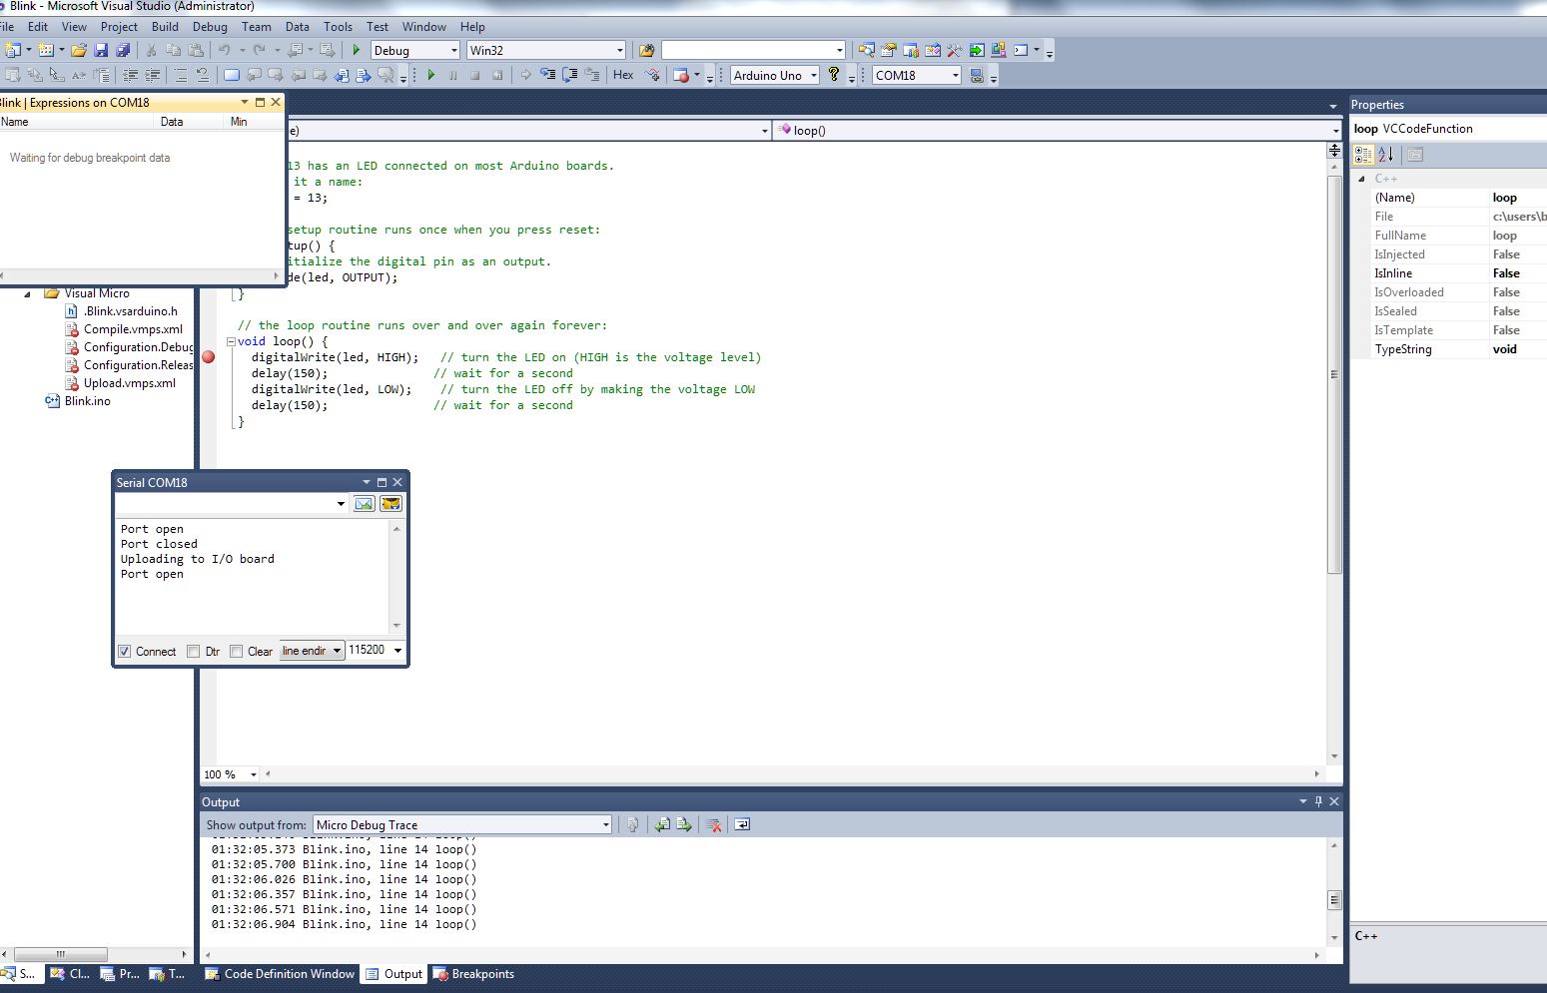Screen dimensions: 1547x993
Task: Open the Arduino Uno board dropdown
Action: pyautogui.click(x=814, y=76)
